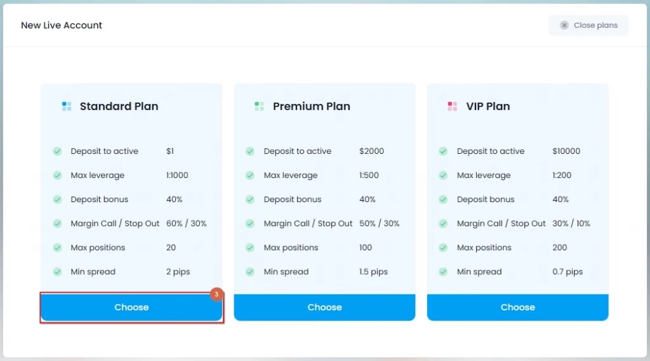The width and height of the screenshot is (650, 361).
Task: Click Premium Plan's Max leverage checkmark icon
Action: pos(250,175)
